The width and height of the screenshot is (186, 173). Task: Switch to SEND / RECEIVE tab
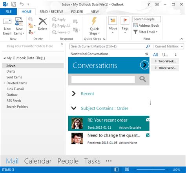(51, 12)
